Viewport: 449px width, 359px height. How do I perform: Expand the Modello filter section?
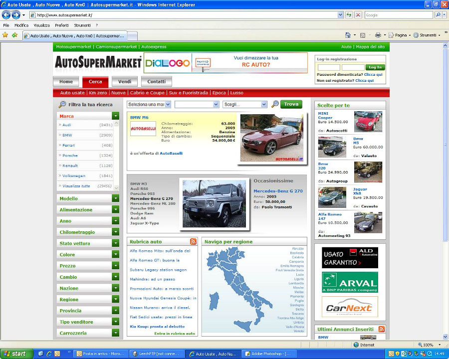(x=116, y=198)
